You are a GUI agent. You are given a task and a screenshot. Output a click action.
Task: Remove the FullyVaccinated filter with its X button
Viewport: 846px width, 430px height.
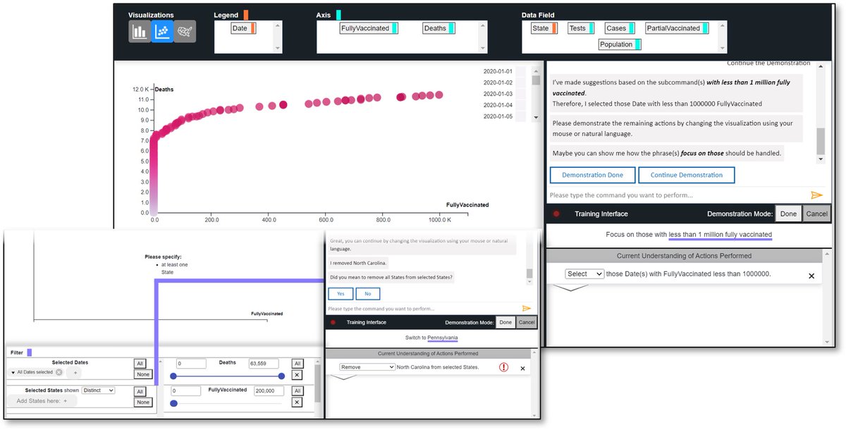(x=297, y=402)
